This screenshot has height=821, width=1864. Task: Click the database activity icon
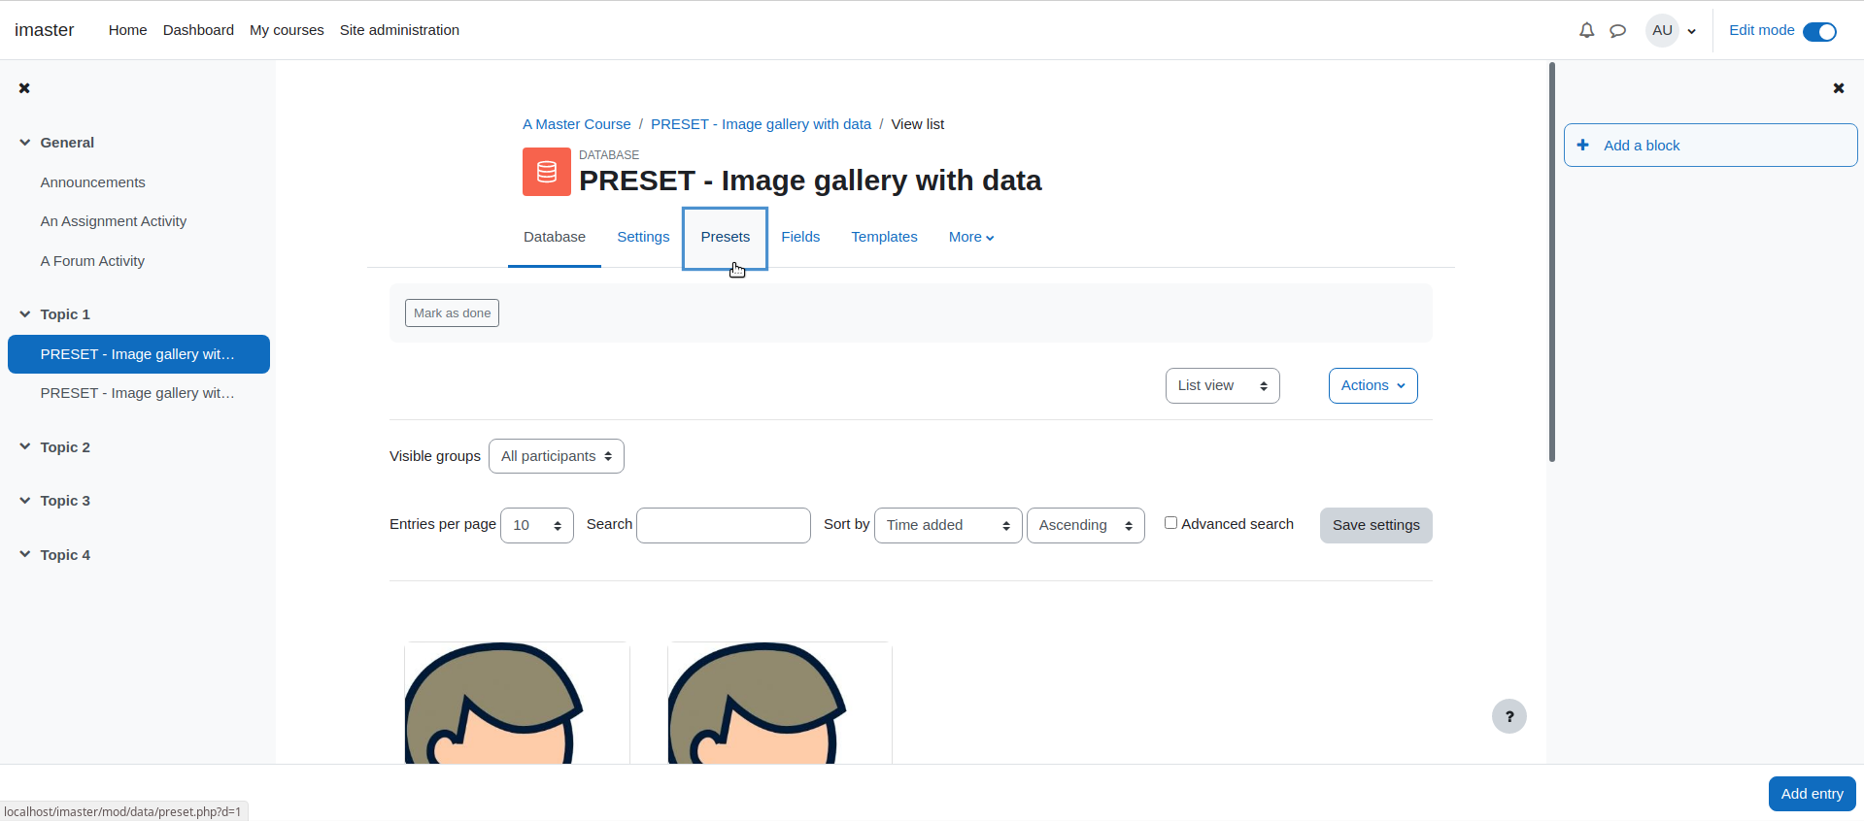(x=547, y=172)
